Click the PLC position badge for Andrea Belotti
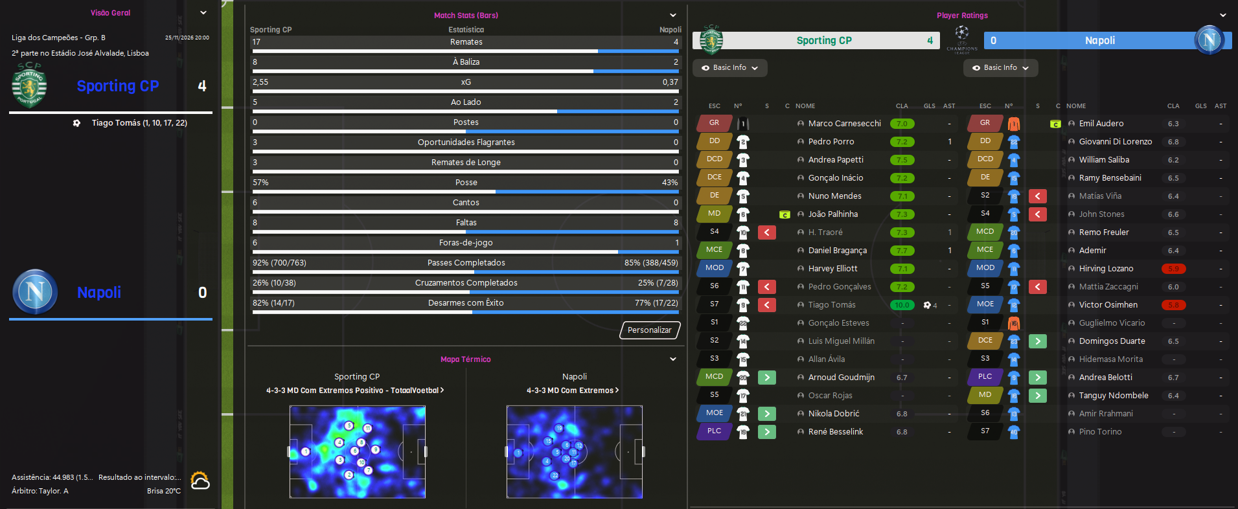 coord(985,377)
